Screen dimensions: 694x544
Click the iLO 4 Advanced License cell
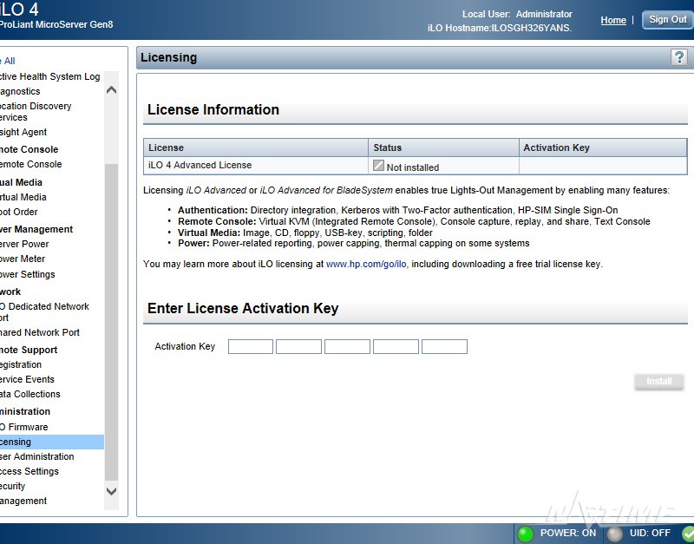[255, 165]
